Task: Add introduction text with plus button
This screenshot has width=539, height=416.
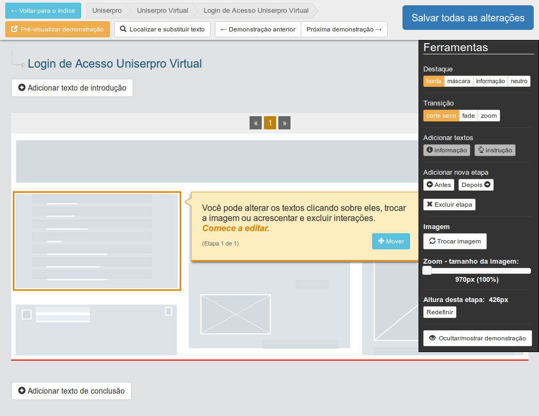Action: pyautogui.click(x=72, y=88)
